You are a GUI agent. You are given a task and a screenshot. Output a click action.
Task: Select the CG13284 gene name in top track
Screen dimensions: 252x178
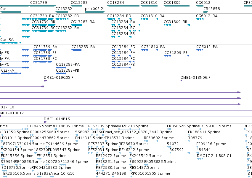115,3
